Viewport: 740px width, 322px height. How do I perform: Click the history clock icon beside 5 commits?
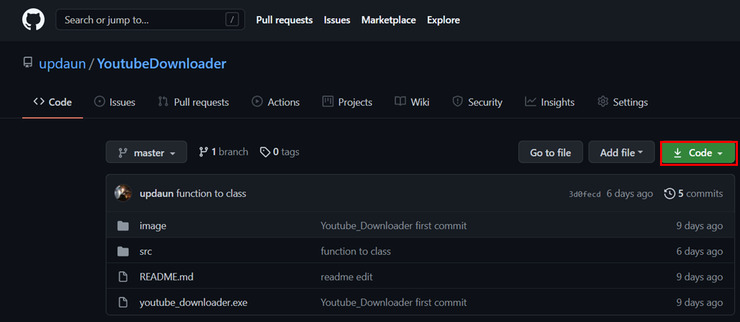click(669, 194)
